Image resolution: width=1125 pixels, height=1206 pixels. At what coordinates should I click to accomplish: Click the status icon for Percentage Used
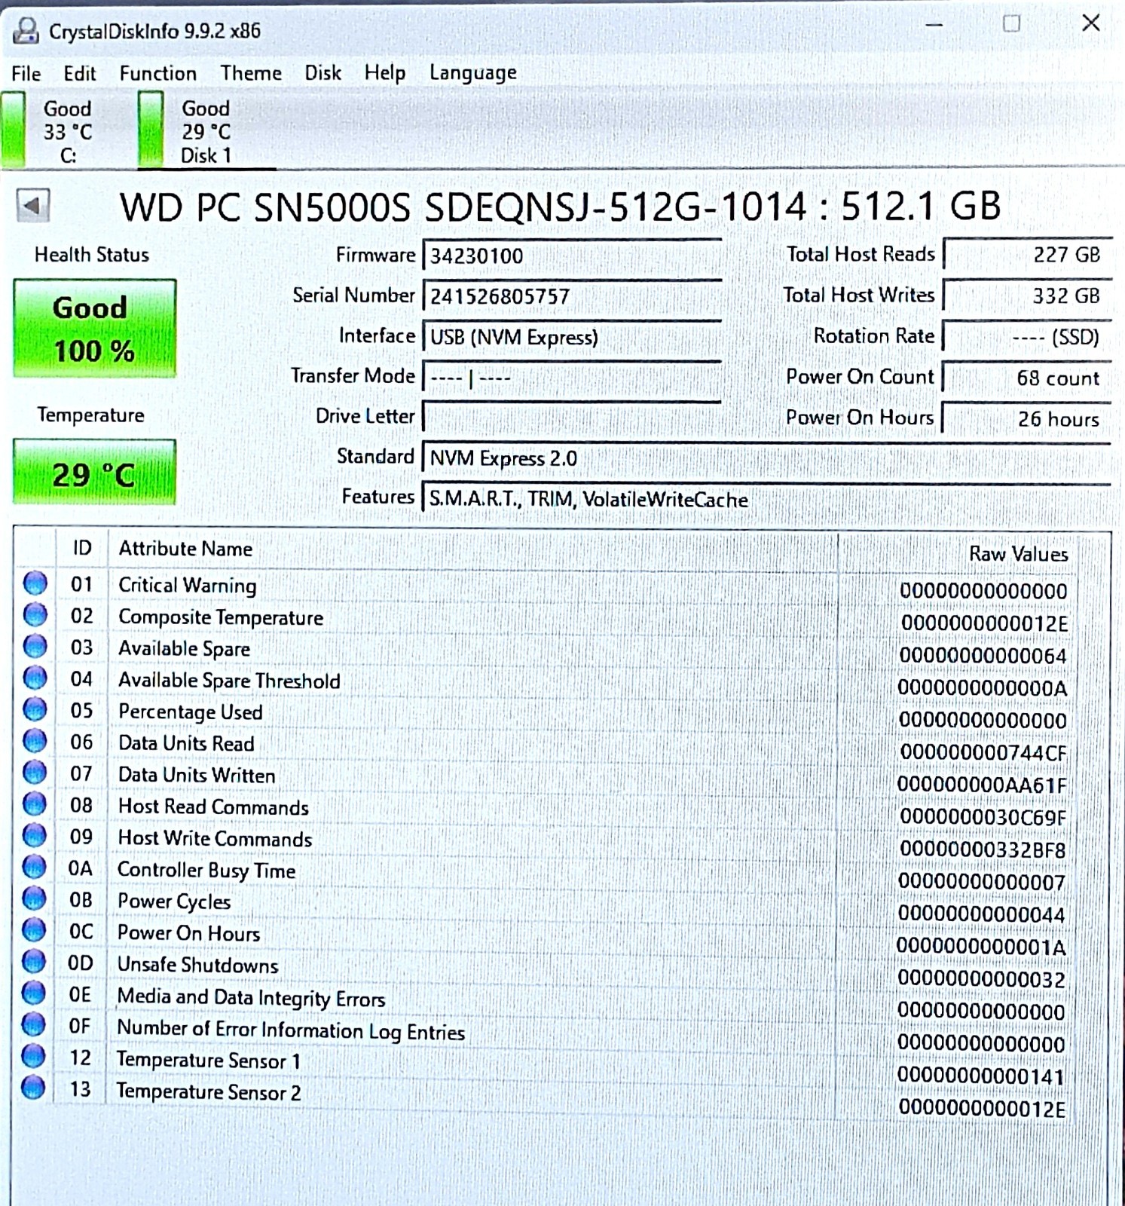click(35, 710)
